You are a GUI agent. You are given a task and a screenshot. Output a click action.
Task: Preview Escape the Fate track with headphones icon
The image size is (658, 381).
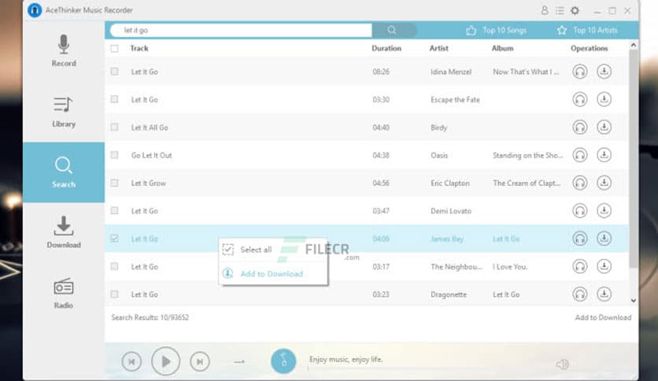580,99
